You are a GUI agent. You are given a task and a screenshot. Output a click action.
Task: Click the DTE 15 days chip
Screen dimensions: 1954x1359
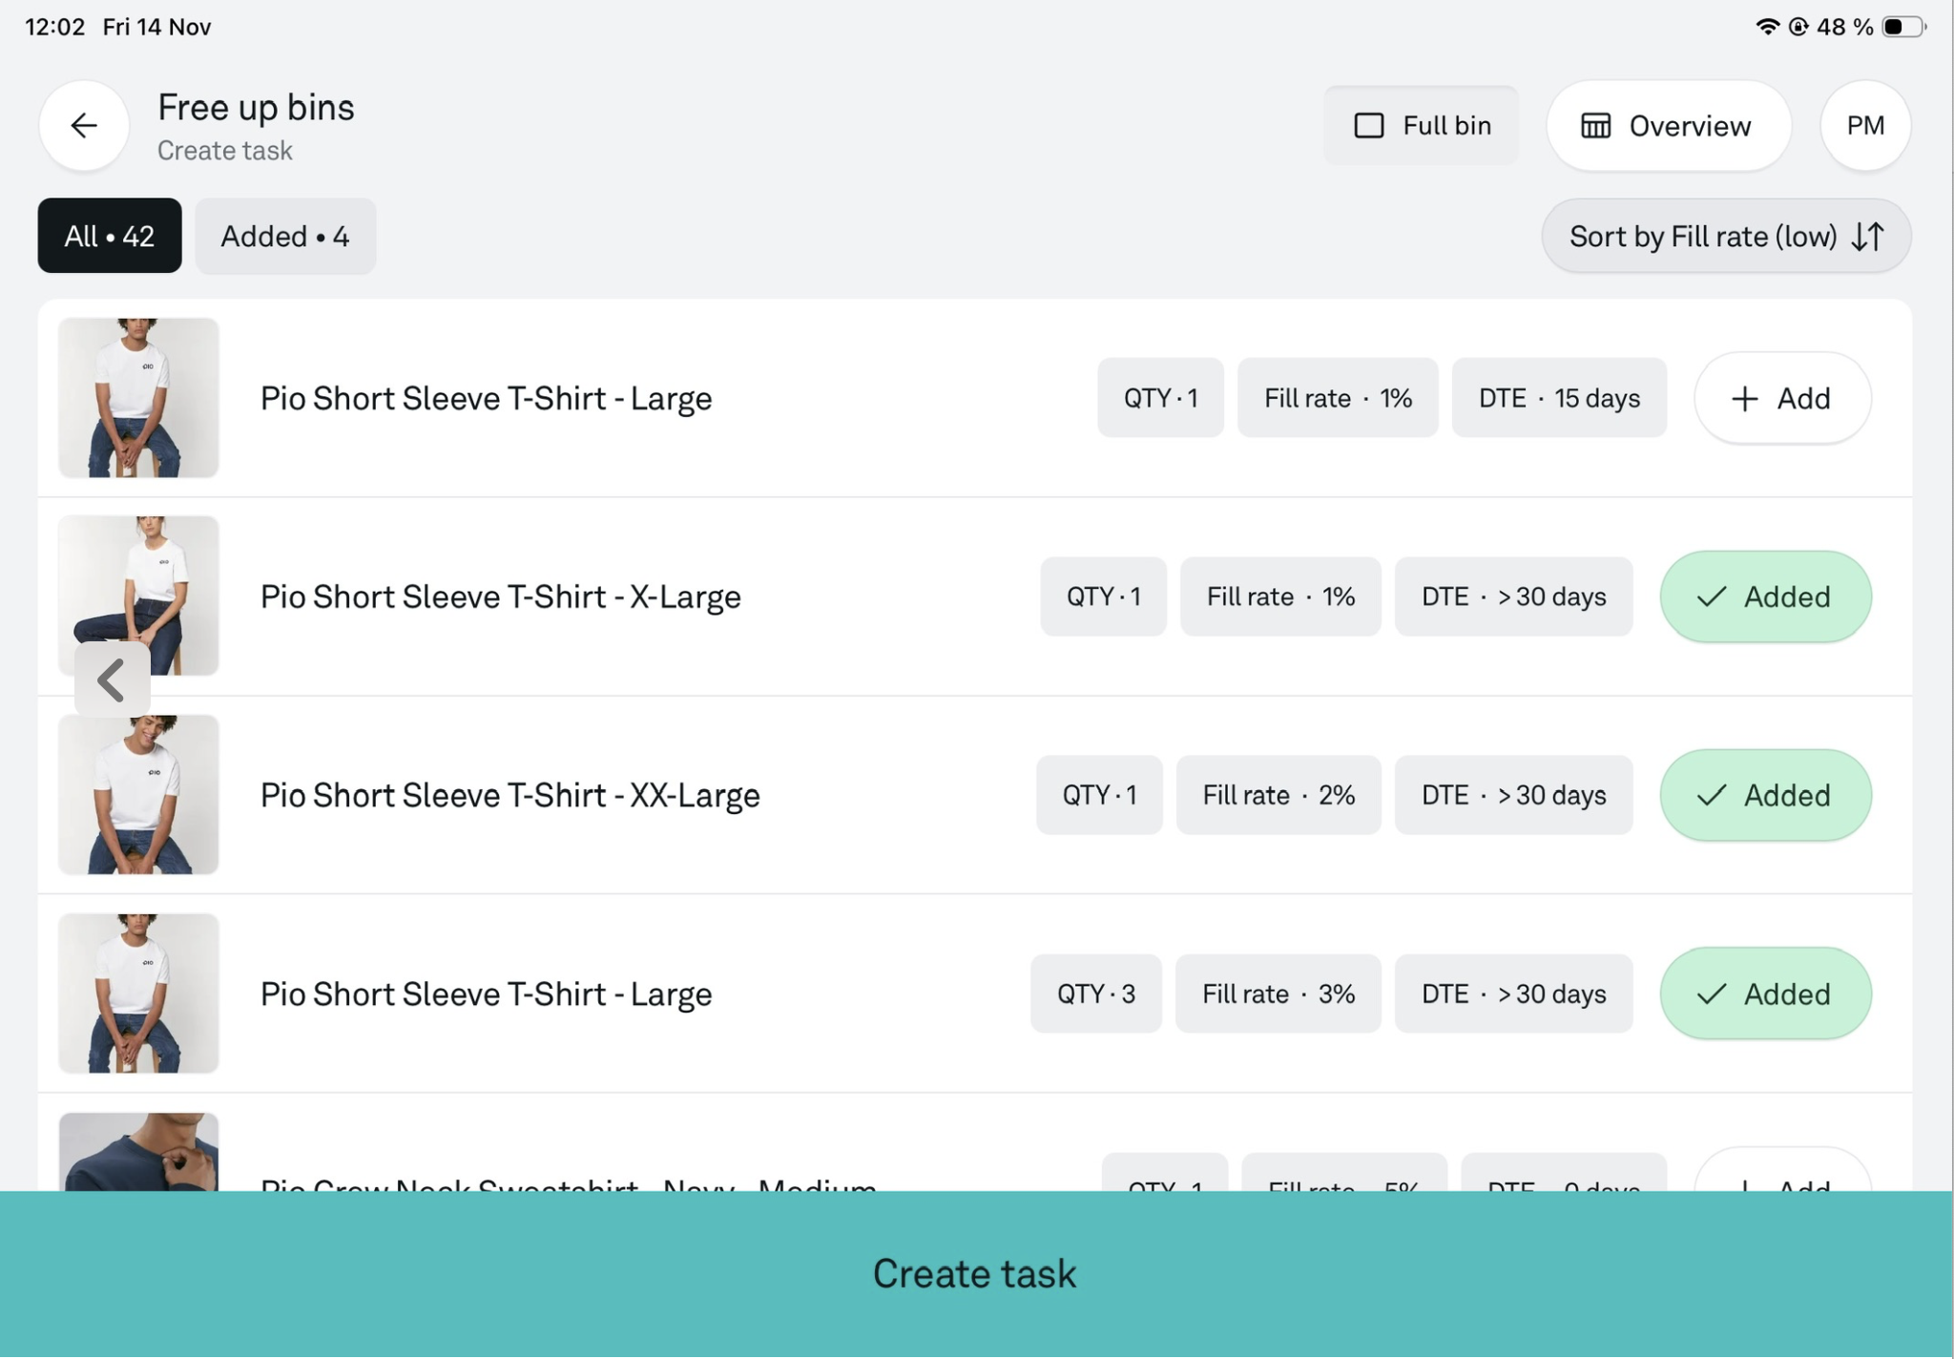(x=1558, y=398)
